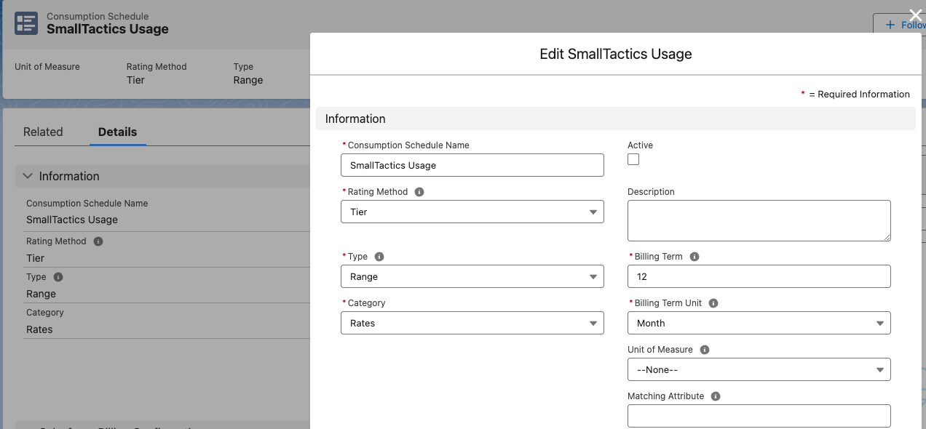Open the Category dropdown showing Rates
Screen dimensions: 926x429
pos(472,323)
